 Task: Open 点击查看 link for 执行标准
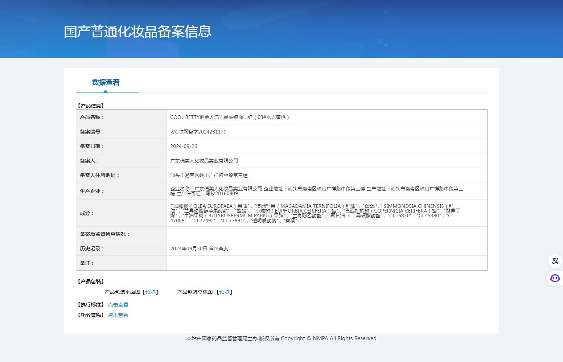(118, 305)
